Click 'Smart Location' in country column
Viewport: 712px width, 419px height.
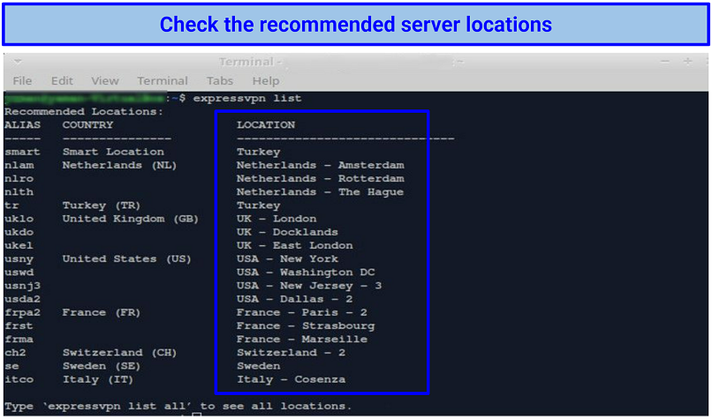tap(113, 152)
